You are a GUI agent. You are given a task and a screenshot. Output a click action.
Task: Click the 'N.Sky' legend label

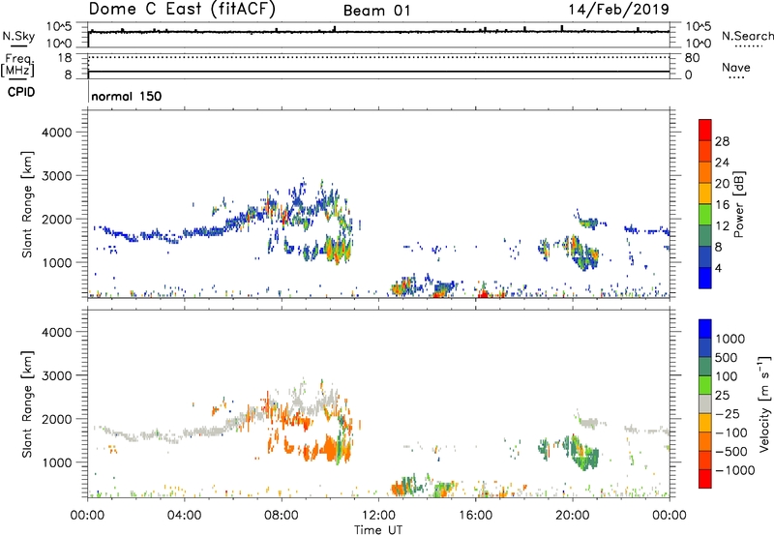18,36
